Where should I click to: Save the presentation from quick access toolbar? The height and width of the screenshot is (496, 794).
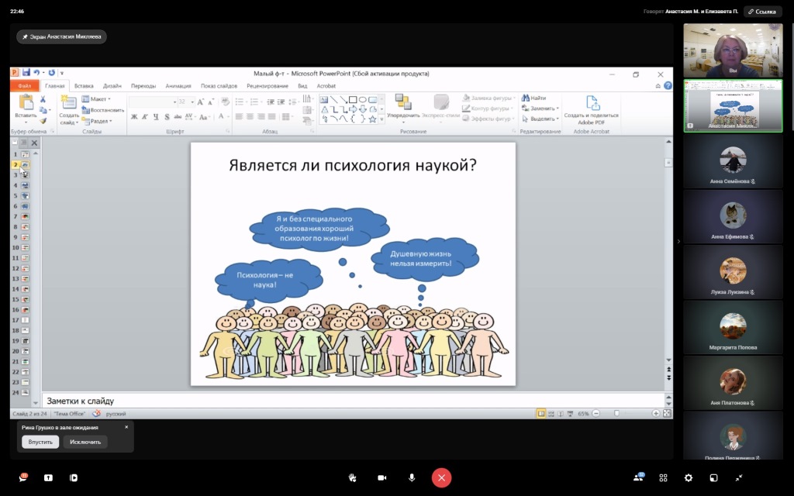(x=26, y=73)
